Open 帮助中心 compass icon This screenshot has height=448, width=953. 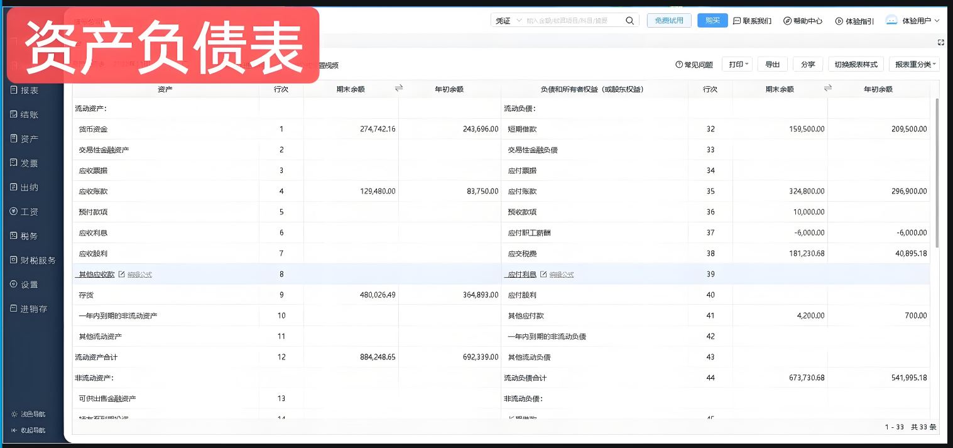coord(787,21)
